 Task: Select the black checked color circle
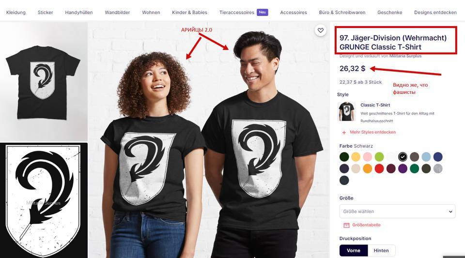(403, 157)
